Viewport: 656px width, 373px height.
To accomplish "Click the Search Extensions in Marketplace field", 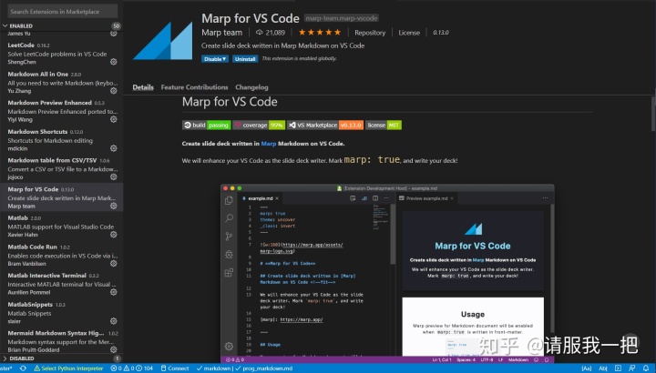I will (63, 11).
